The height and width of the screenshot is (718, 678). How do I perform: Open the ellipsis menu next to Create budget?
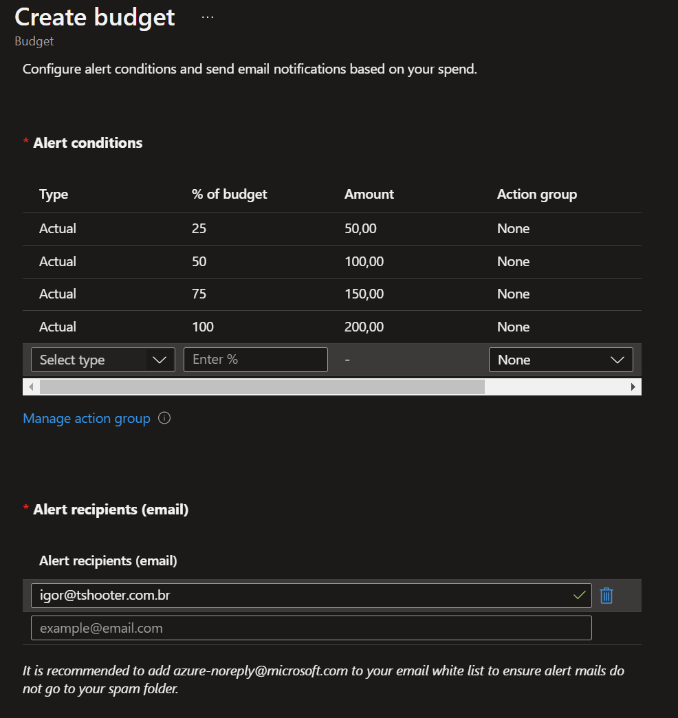click(208, 17)
